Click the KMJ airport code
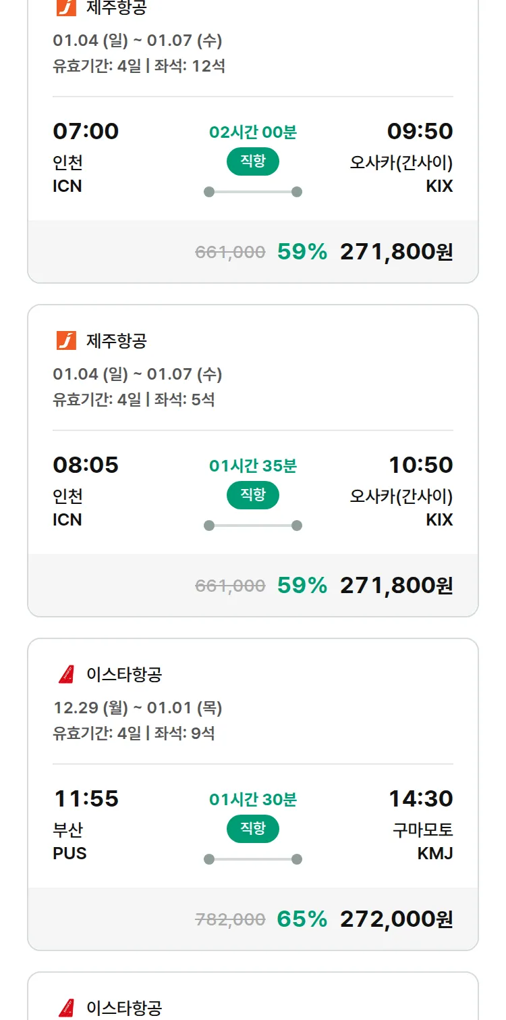506x1020 pixels. (x=435, y=853)
